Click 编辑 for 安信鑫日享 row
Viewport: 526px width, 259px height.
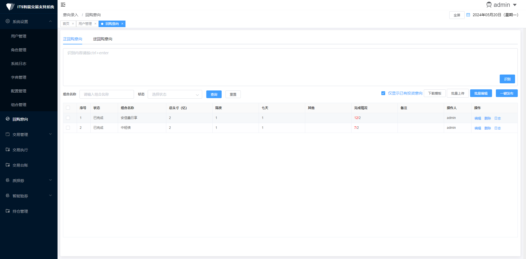pyautogui.click(x=478, y=118)
